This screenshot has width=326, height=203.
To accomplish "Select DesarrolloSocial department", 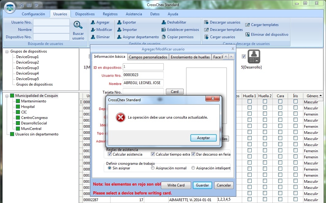I will pyautogui.click(x=34, y=123).
